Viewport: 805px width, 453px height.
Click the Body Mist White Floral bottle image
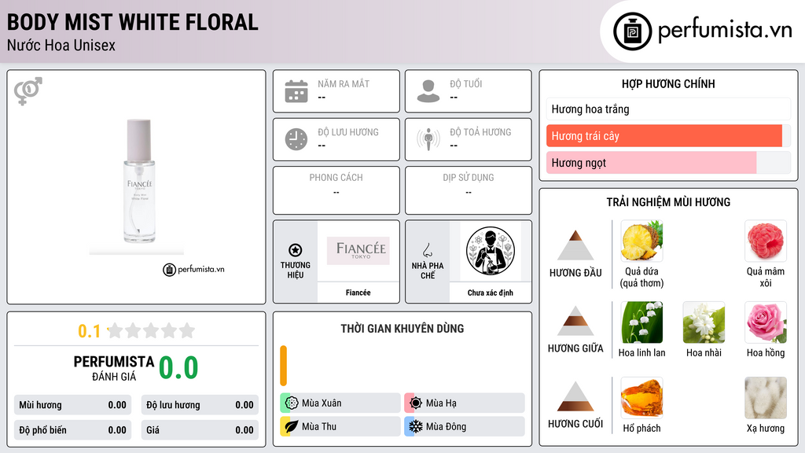pyautogui.click(x=138, y=182)
